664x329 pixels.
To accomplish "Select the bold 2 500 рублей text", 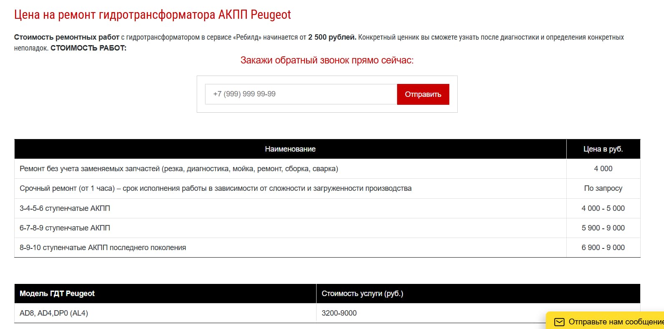I will [x=332, y=37].
